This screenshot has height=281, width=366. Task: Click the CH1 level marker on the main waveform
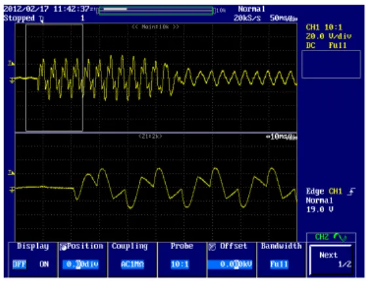coord(11,63)
